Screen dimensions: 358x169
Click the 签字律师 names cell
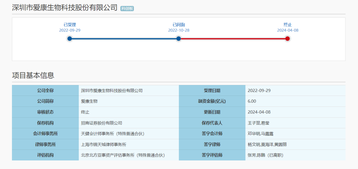point(266,145)
